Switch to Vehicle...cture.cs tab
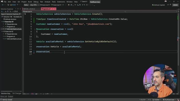The width and height of the screenshot is (180, 101). click(29, 9)
